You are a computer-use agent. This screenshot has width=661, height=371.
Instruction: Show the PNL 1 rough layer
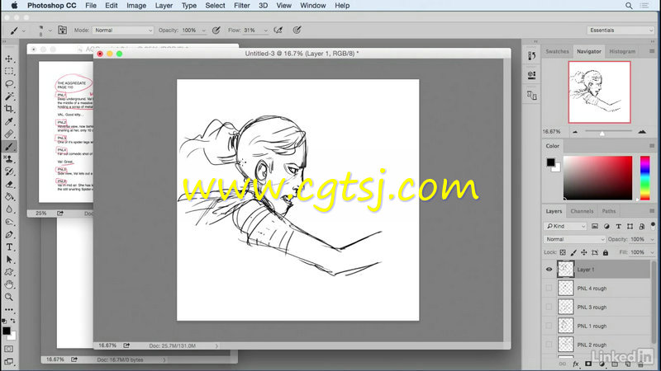549,326
